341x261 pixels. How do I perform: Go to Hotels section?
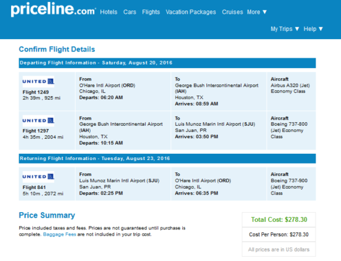tap(108, 12)
